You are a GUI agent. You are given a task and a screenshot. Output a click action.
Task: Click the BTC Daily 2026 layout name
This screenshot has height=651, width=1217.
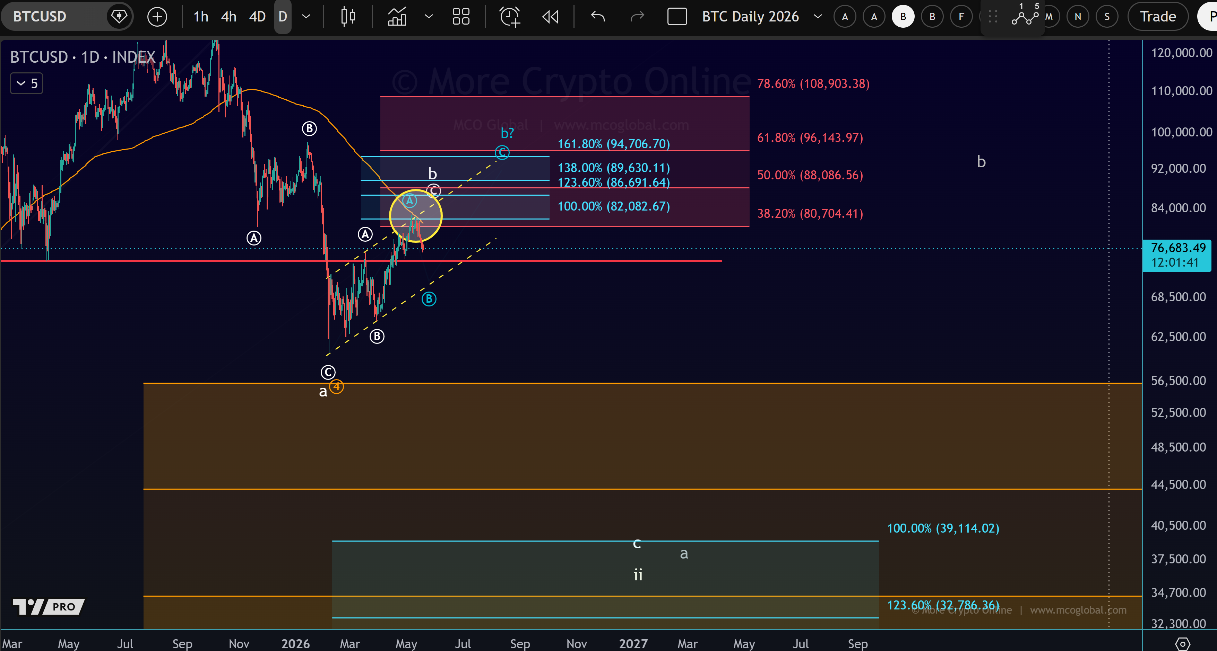pos(750,17)
